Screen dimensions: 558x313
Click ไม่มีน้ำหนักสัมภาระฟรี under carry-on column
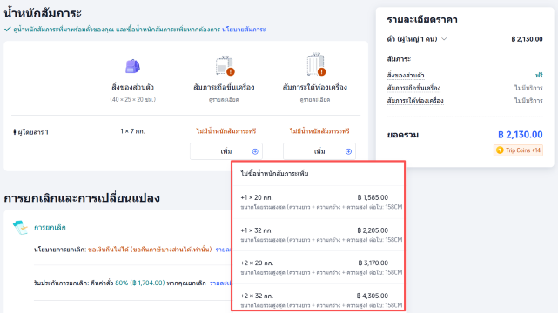click(x=226, y=131)
